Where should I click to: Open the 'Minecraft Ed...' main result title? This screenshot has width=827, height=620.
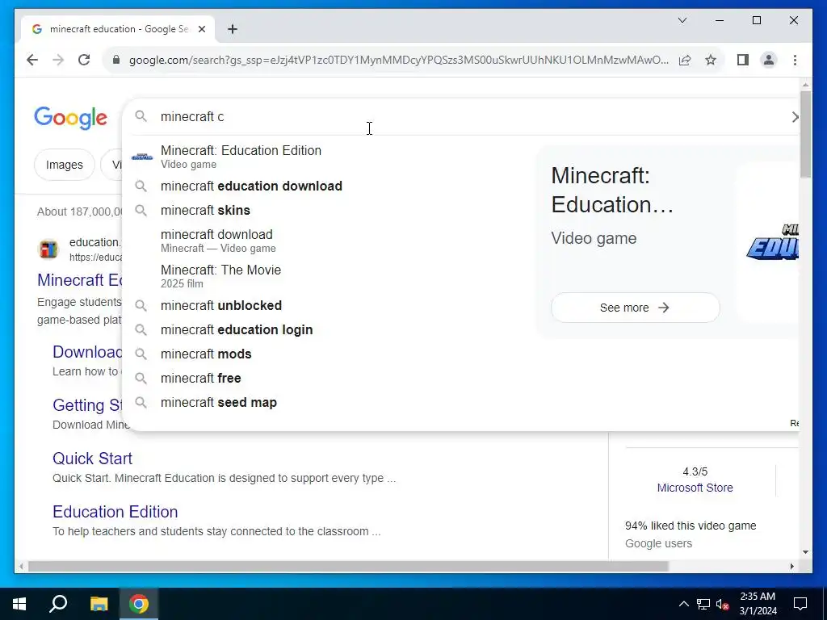(80, 280)
